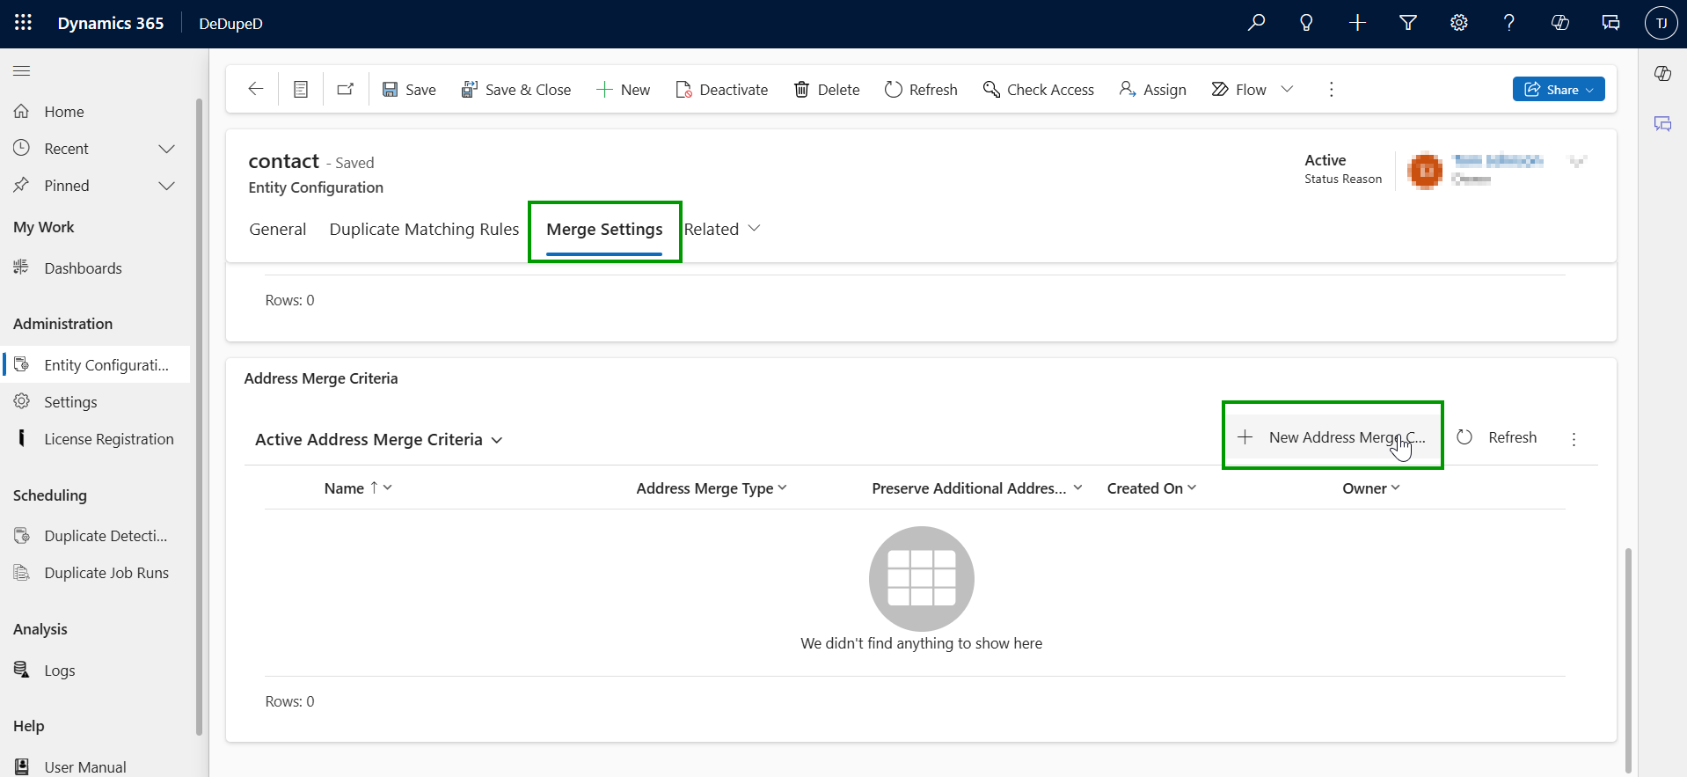This screenshot has width=1687, height=777.
Task: Expand the Pinned section in sidebar
Action: pos(166,186)
